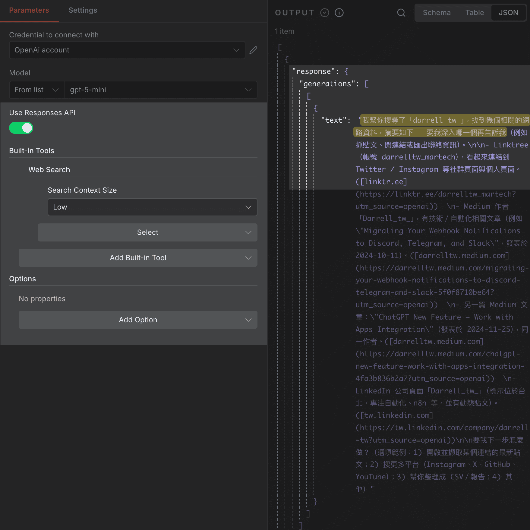Click the checkmark icon beside OUTPUT

pyautogui.click(x=325, y=13)
